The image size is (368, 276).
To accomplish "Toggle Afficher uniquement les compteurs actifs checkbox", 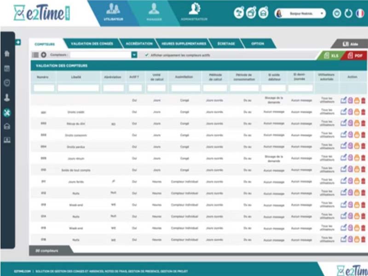I will 147,55.
